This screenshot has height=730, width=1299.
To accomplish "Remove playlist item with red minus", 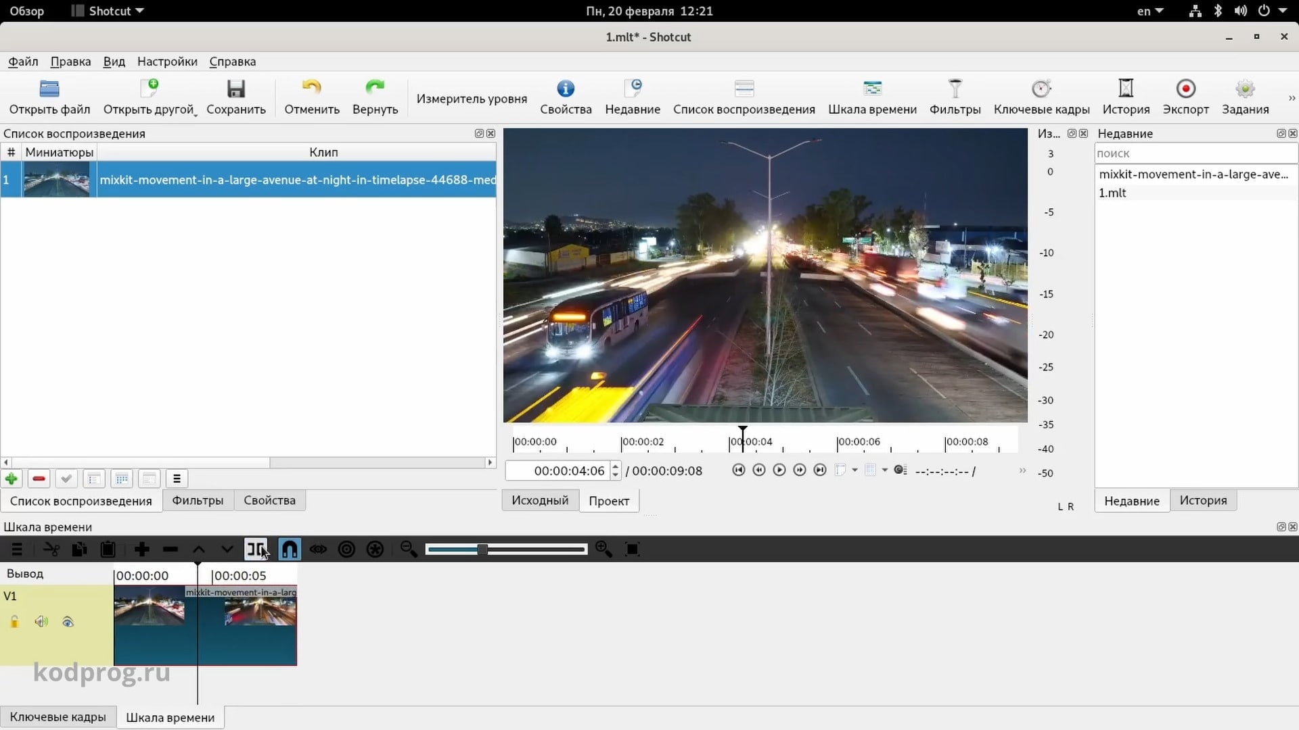I will [39, 479].
